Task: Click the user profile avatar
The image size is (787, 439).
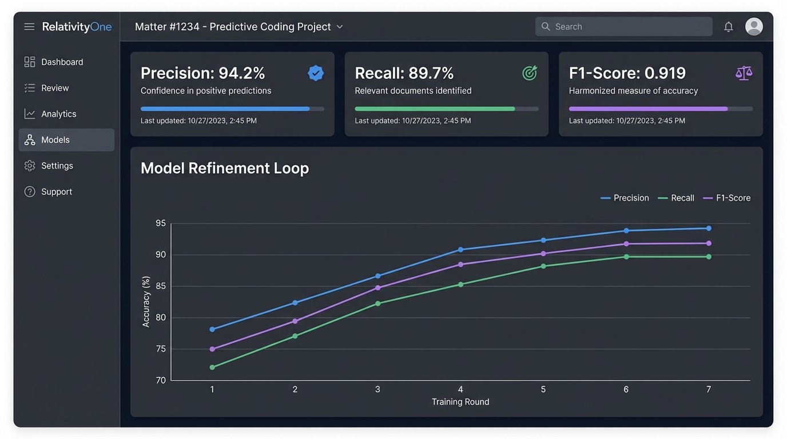Action: tap(754, 26)
